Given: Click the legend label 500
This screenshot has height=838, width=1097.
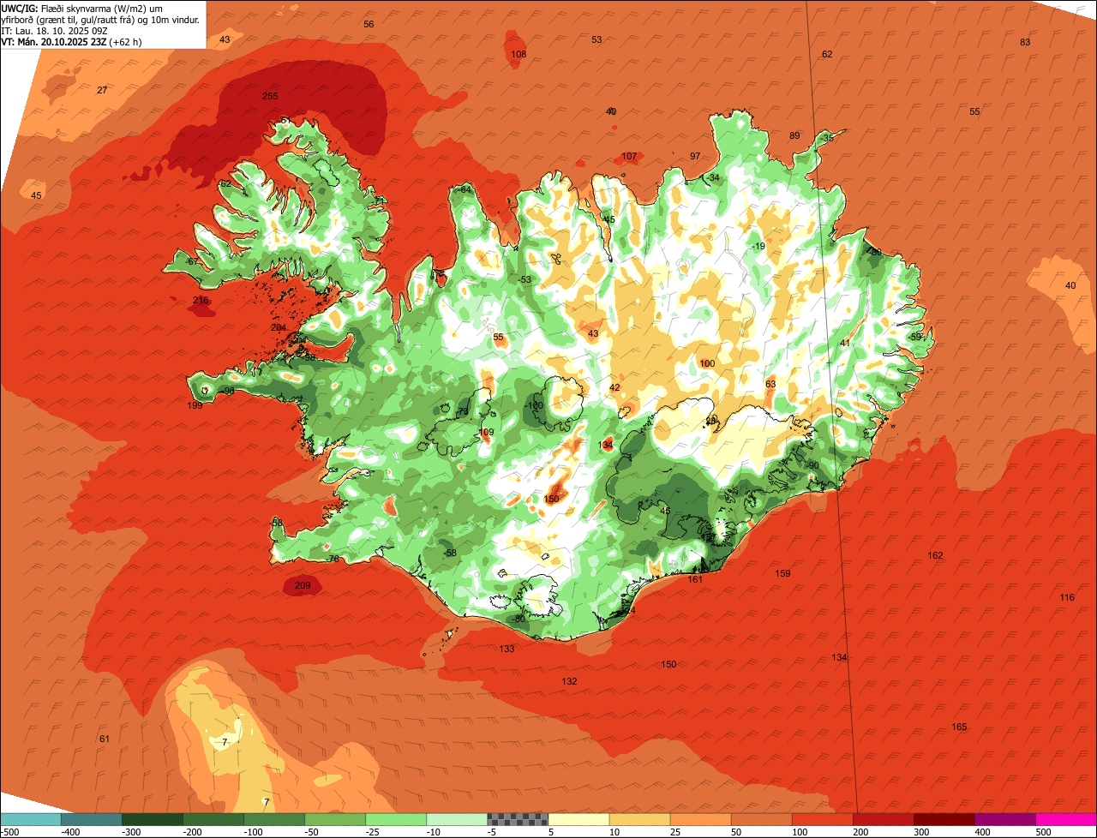Looking at the screenshot, I should point(1043,831).
